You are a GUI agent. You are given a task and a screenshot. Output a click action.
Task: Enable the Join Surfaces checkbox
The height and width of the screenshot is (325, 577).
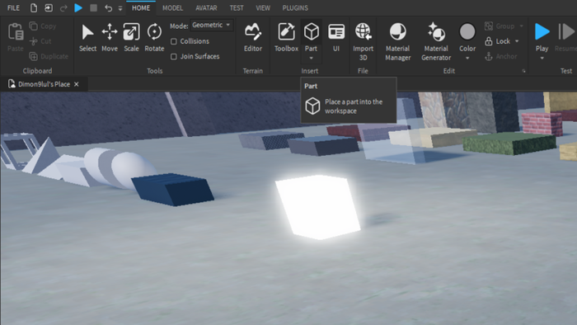pyautogui.click(x=174, y=56)
